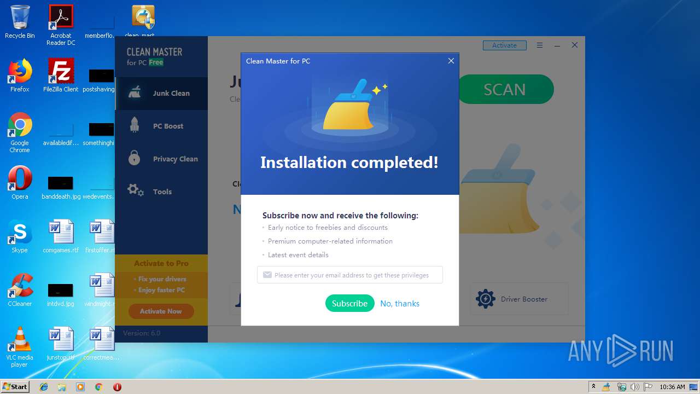This screenshot has height=394, width=700.
Task: Select intdvd.jpg desktop file
Action: 61,294
